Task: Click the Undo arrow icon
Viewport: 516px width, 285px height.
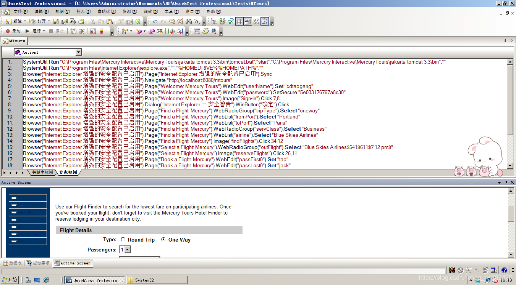Action: tap(155, 21)
